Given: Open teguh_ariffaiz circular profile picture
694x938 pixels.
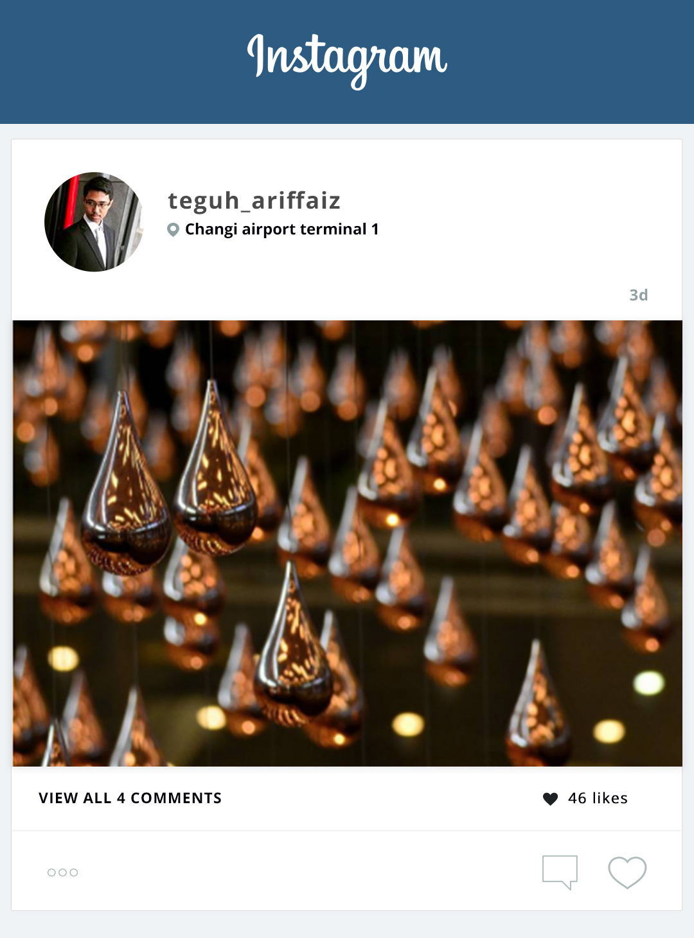Looking at the screenshot, I should pyautogui.click(x=94, y=221).
